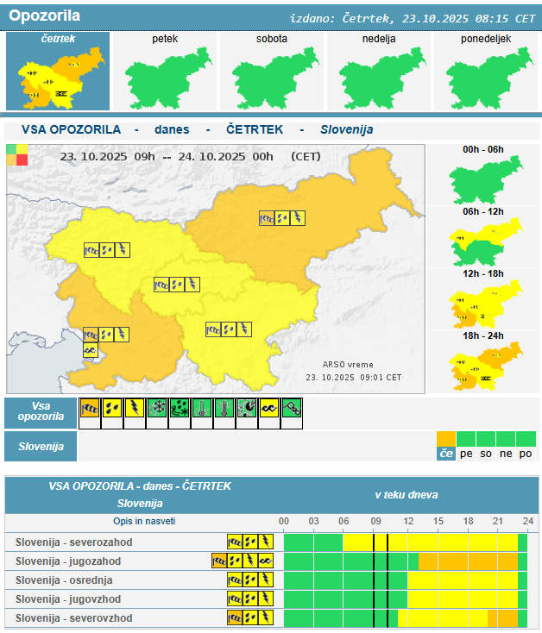This screenshot has height=633, width=542.
Task: Select the ponedeljek day tab
Action: coord(484,72)
